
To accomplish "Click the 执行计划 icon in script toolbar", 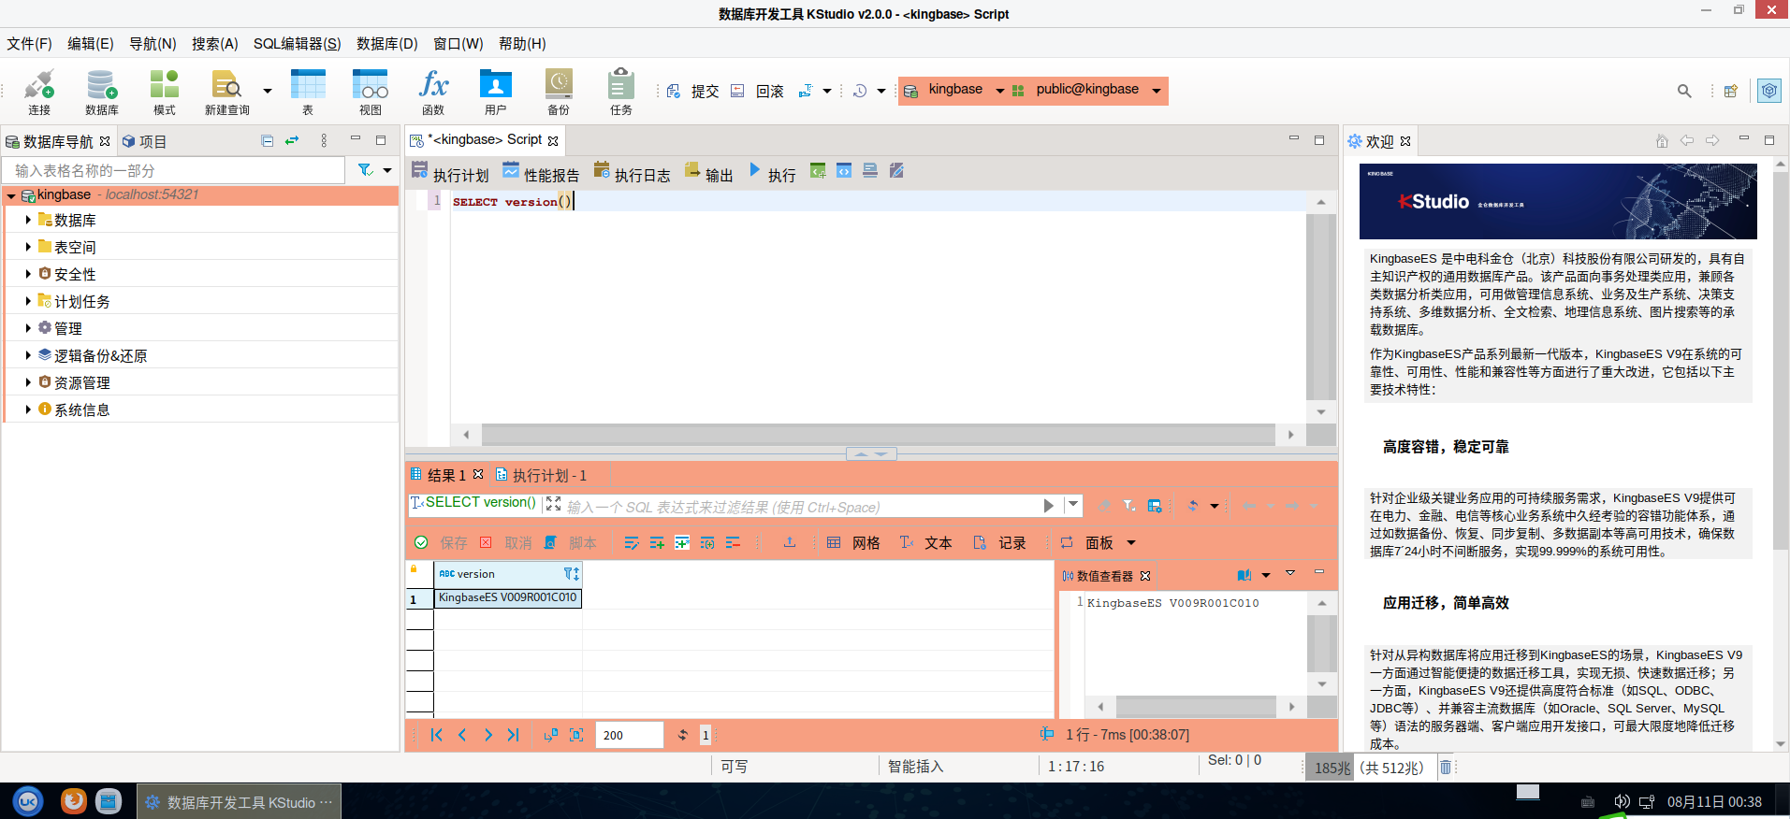I will [420, 170].
